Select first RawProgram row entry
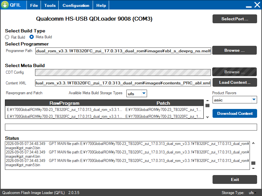 pos(65,110)
